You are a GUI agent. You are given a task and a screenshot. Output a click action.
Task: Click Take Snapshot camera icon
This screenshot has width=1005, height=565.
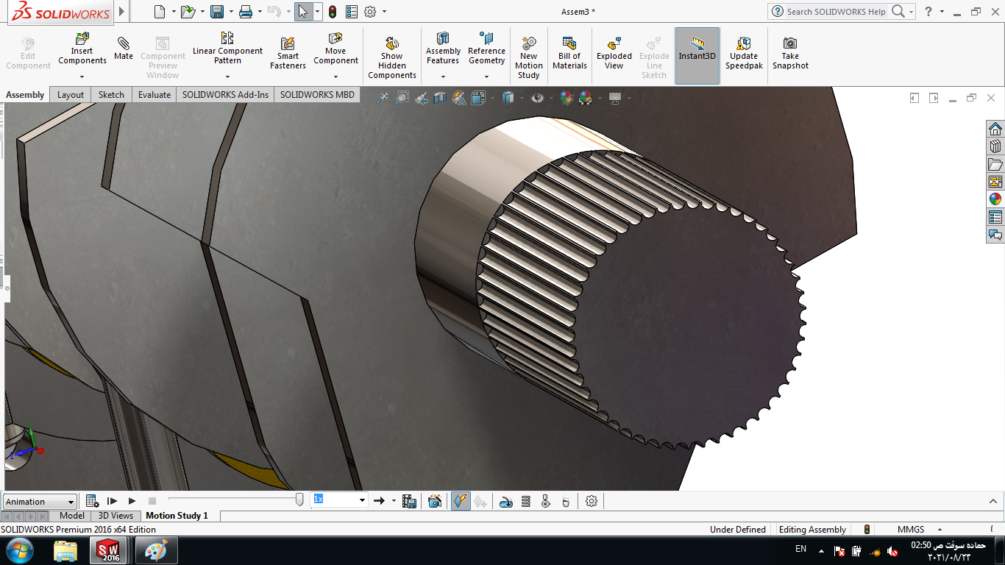pyautogui.click(x=789, y=44)
